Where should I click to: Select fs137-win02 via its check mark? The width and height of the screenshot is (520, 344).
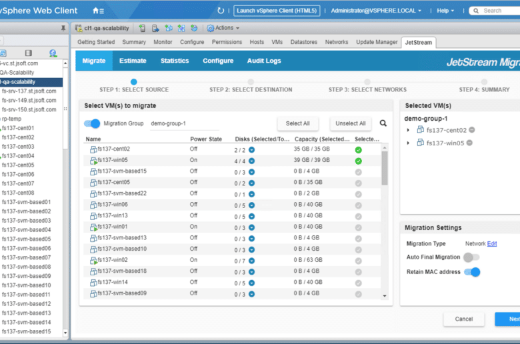click(x=358, y=261)
